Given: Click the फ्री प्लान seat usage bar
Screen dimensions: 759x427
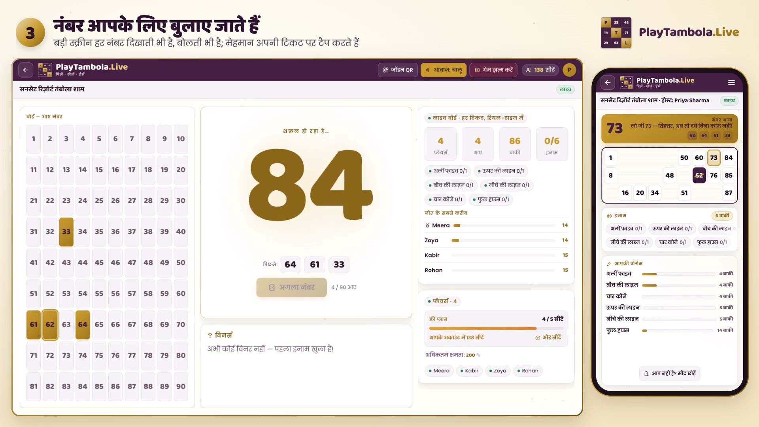Looking at the screenshot, I should 496,328.
